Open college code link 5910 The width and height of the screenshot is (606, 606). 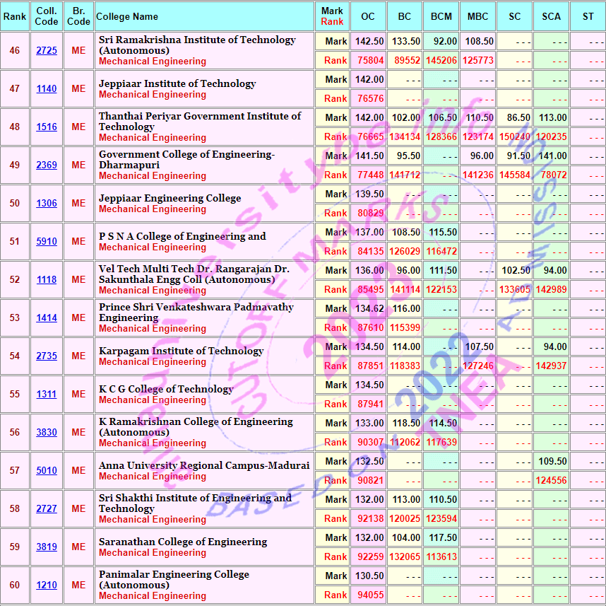[x=47, y=242]
